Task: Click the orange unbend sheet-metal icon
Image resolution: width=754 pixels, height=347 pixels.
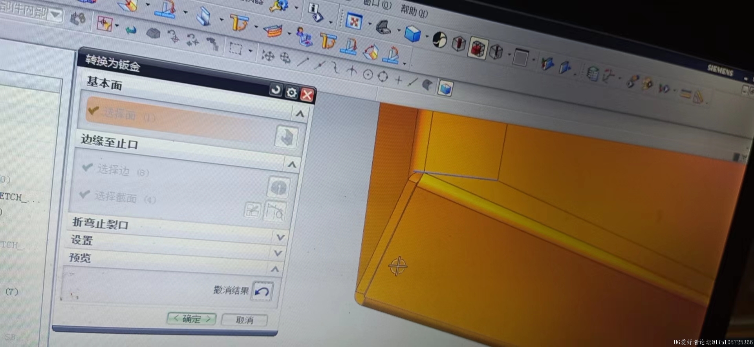Action: pyautogui.click(x=273, y=30)
